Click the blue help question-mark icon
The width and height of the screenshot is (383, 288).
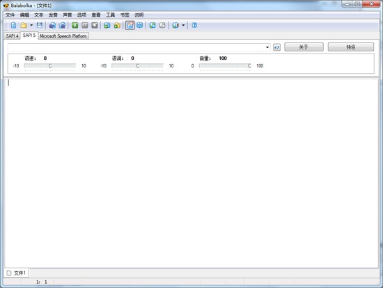(194, 25)
